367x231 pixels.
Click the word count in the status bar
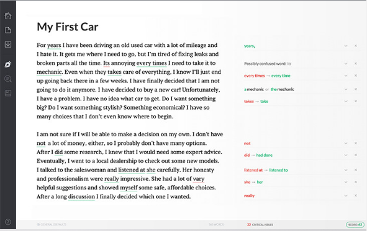point(216,224)
